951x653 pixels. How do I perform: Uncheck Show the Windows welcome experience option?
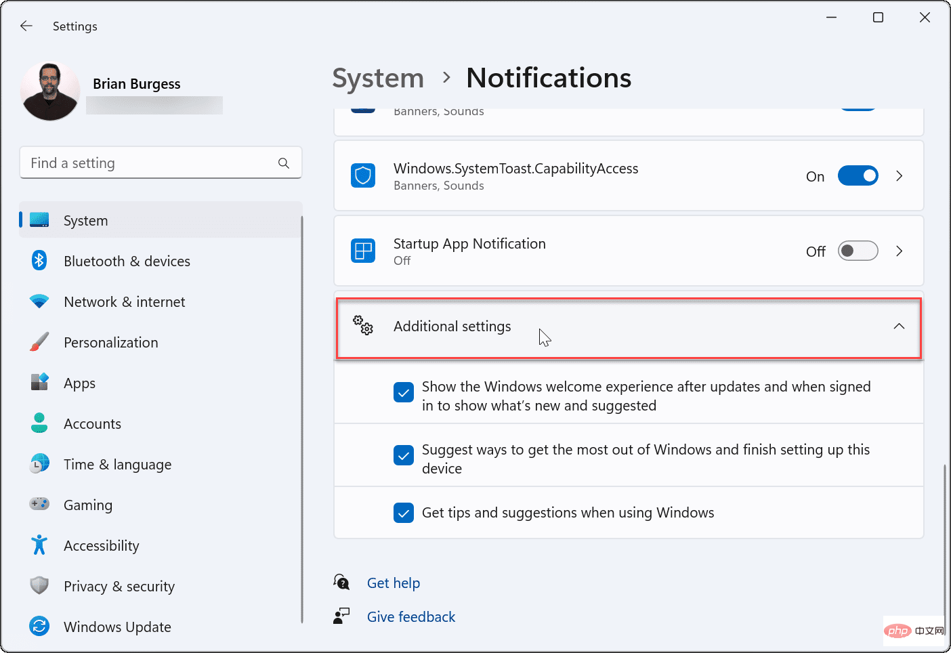pyautogui.click(x=404, y=392)
